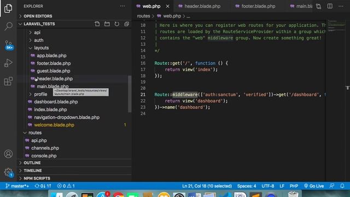The width and height of the screenshot is (350, 197).
Task: Expand the auth folder
Action: (x=74, y=40)
